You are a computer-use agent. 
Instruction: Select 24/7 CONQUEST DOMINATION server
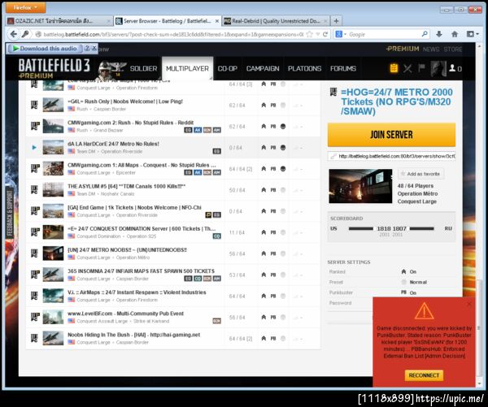point(173,232)
